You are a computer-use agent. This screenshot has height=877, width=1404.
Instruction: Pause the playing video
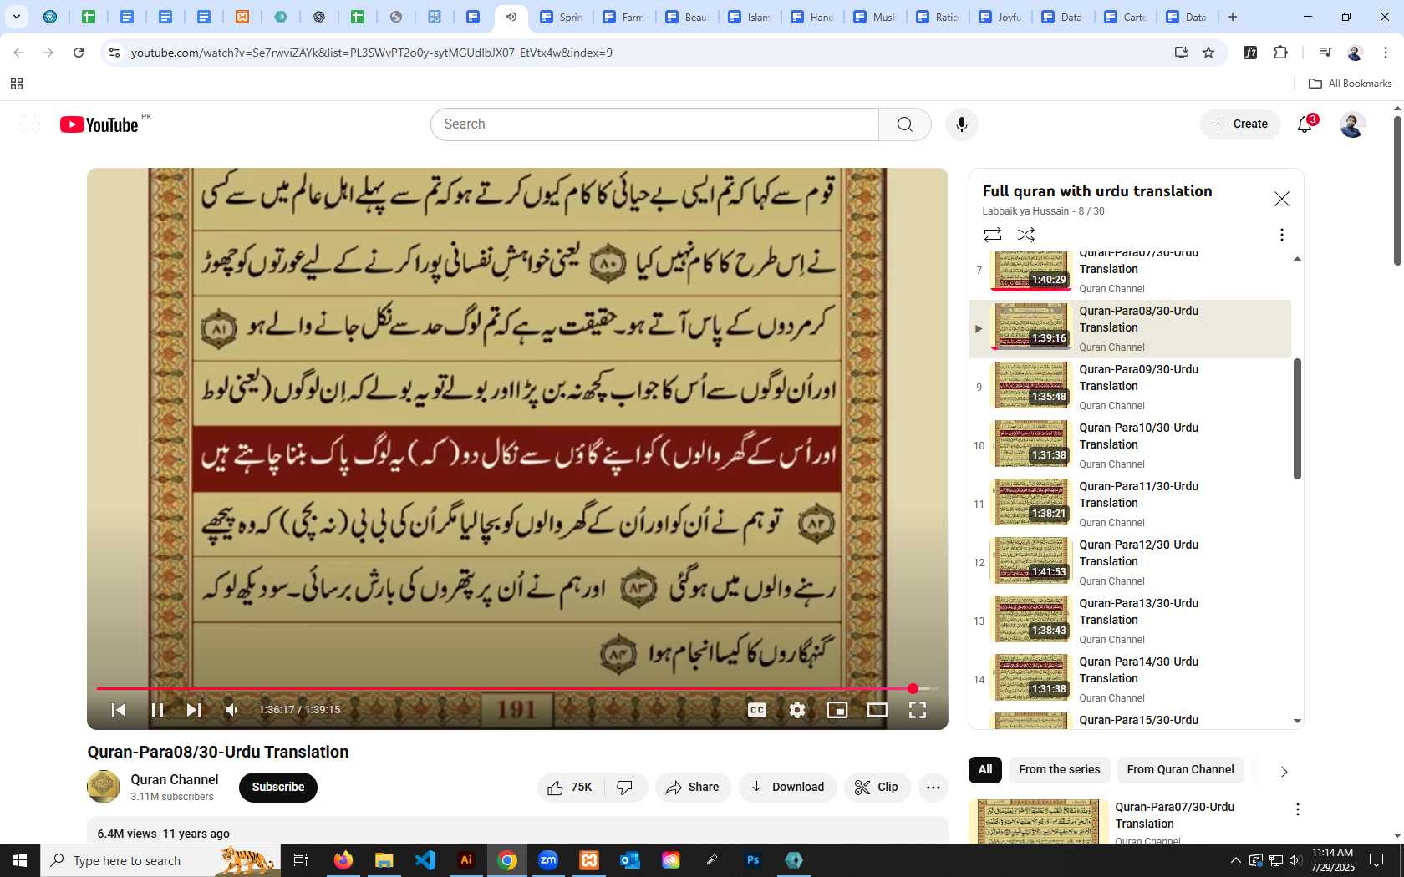(x=157, y=710)
